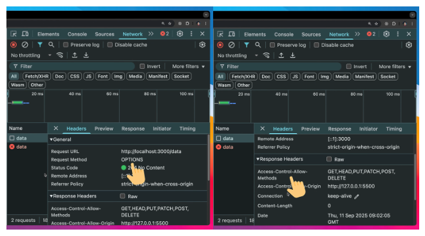This screenshot has width=425, height=236.
Task: Open Timing tab in left request details
Action: [x=187, y=129]
